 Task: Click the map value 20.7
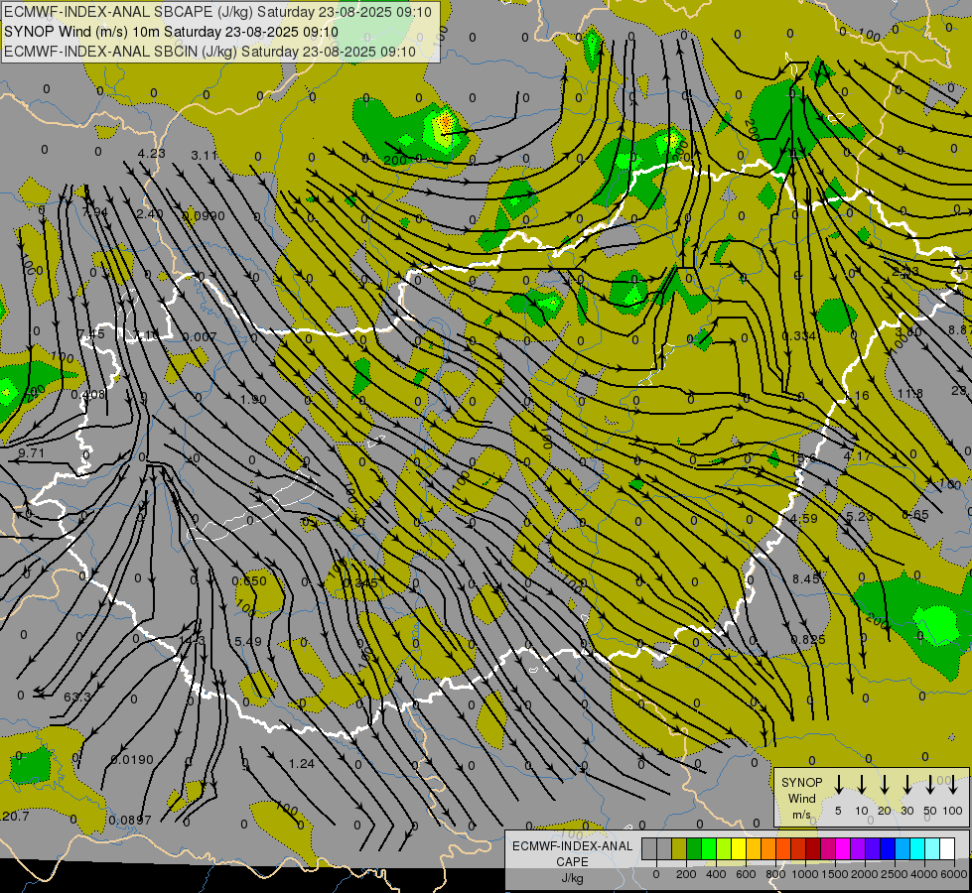pos(16,817)
